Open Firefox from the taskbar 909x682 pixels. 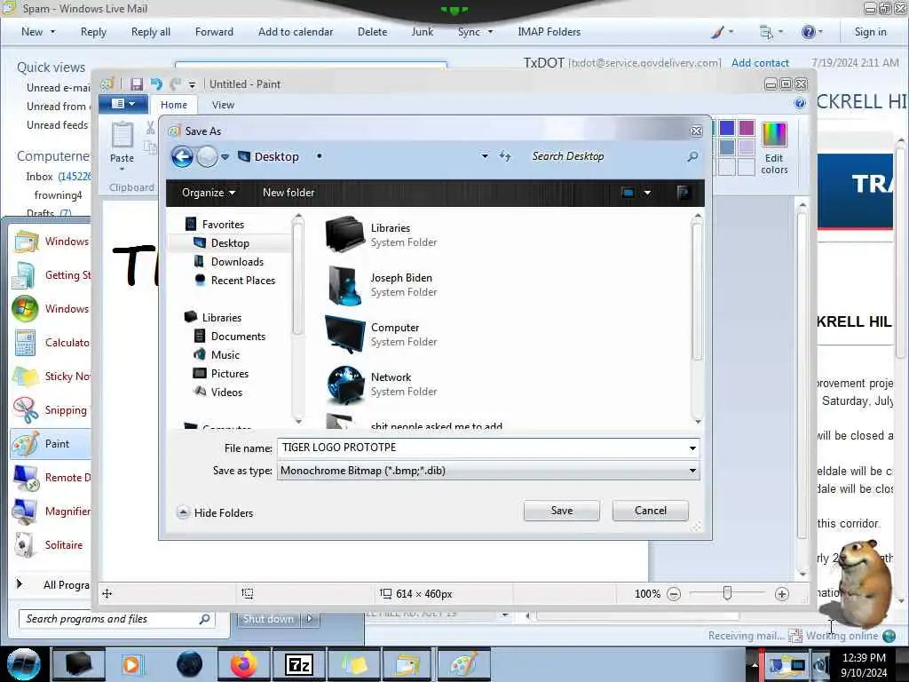tap(244, 664)
